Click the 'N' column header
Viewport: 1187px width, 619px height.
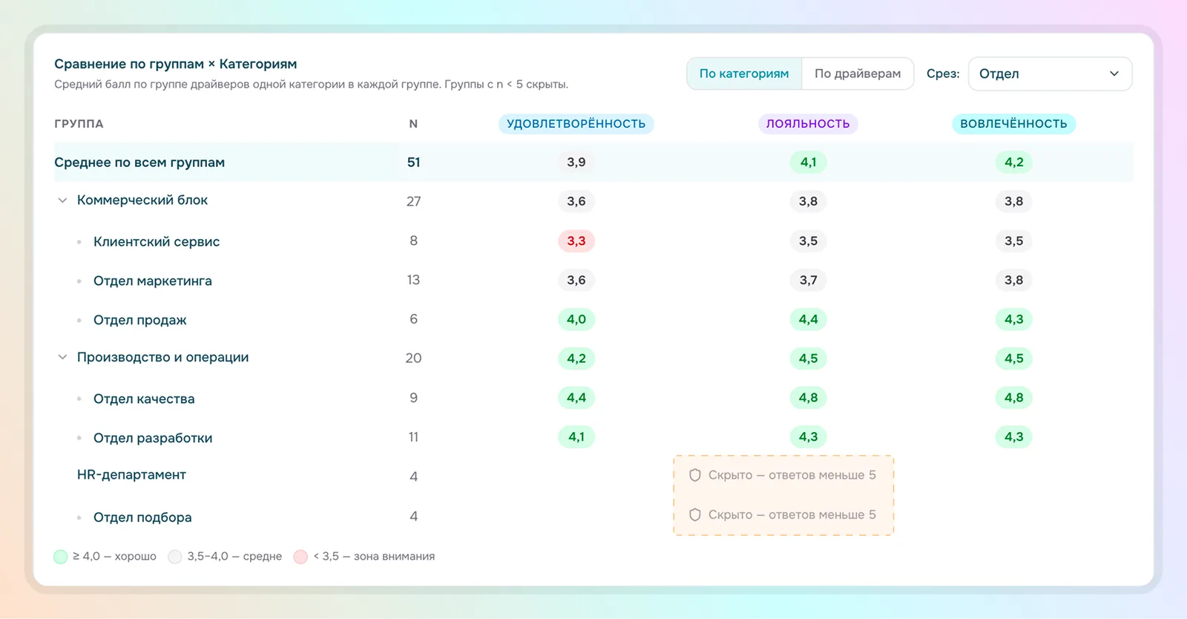(x=413, y=124)
